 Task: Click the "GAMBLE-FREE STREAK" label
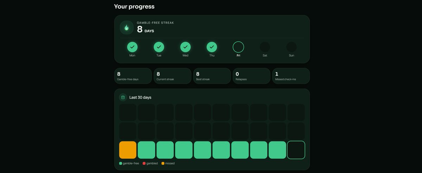click(155, 23)
